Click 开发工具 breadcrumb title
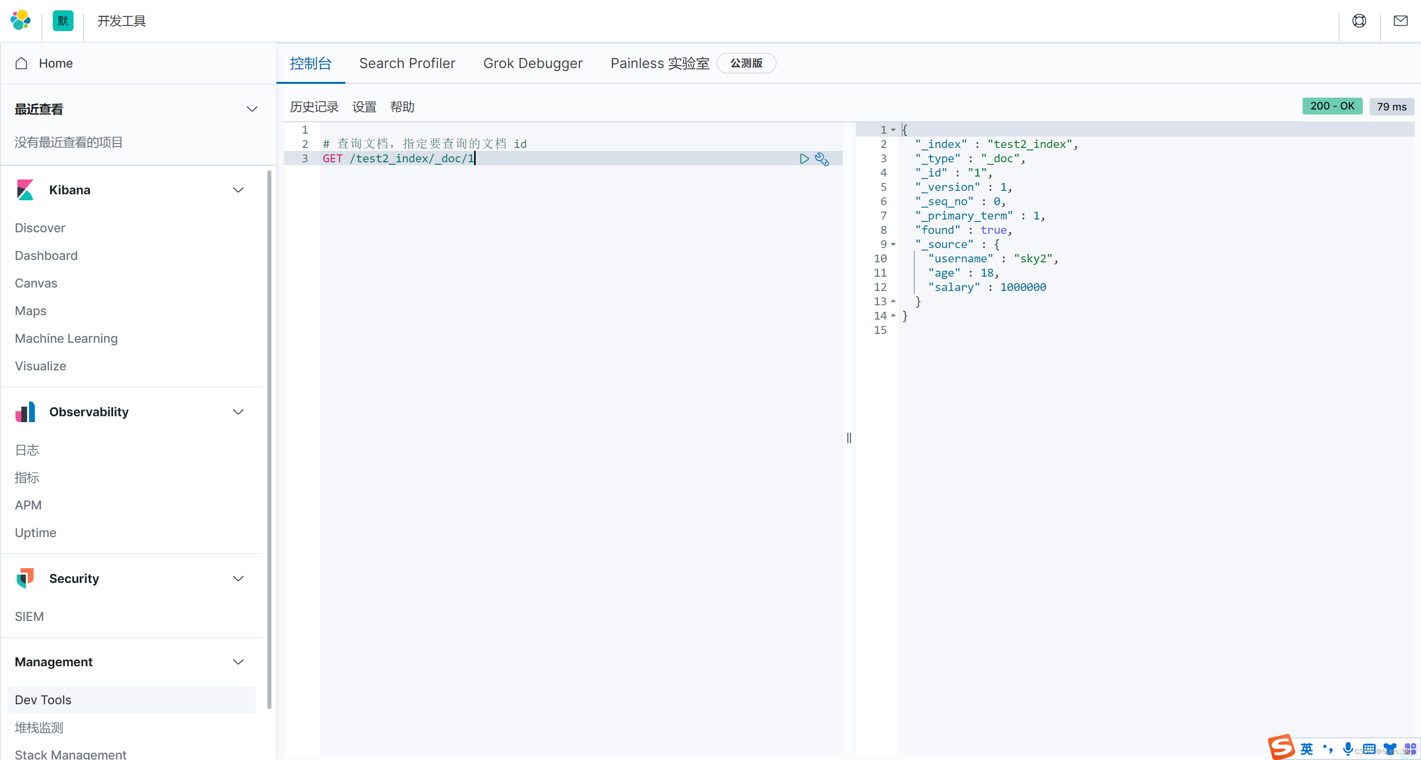This screenshot has width=1421, height=760. click(121, 21)
